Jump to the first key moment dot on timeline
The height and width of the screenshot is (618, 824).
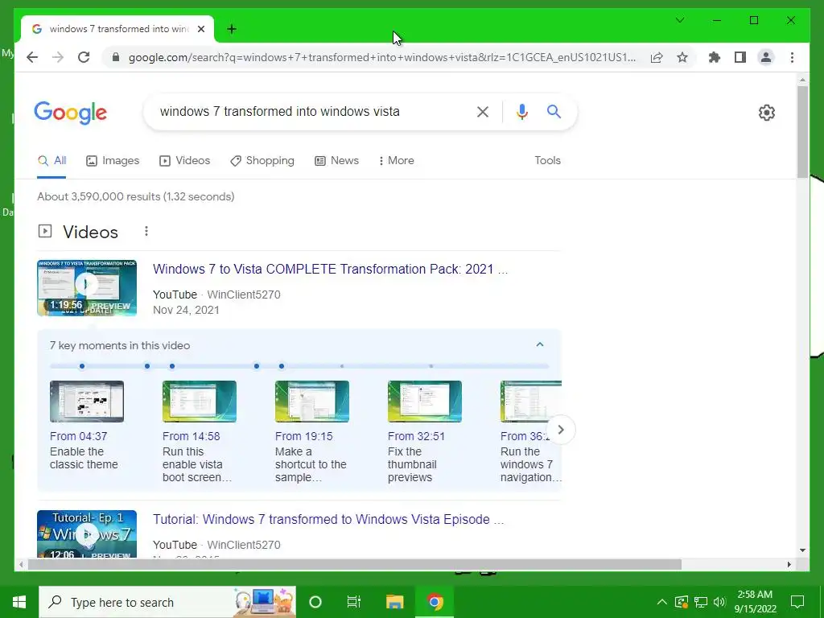(x=82, y=366)
